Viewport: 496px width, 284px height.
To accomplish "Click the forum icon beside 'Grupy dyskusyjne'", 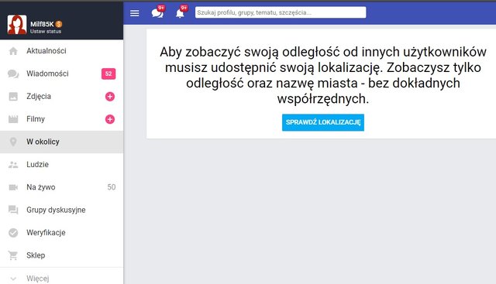I will tap(13, 210).
